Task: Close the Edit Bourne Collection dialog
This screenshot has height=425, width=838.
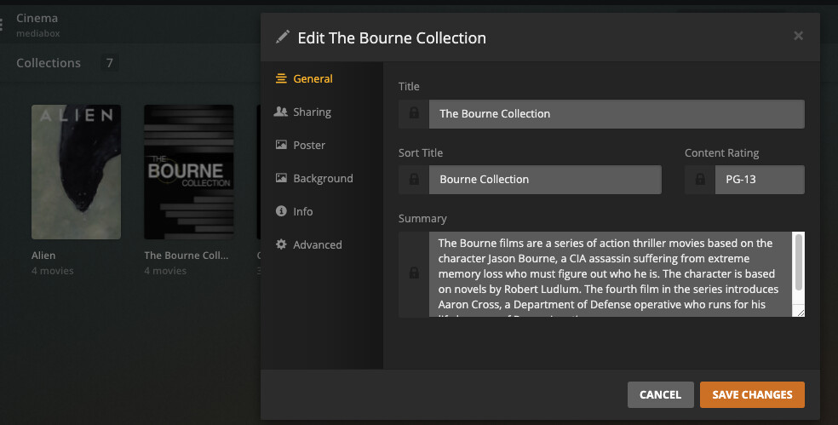Action: point(798,35)
